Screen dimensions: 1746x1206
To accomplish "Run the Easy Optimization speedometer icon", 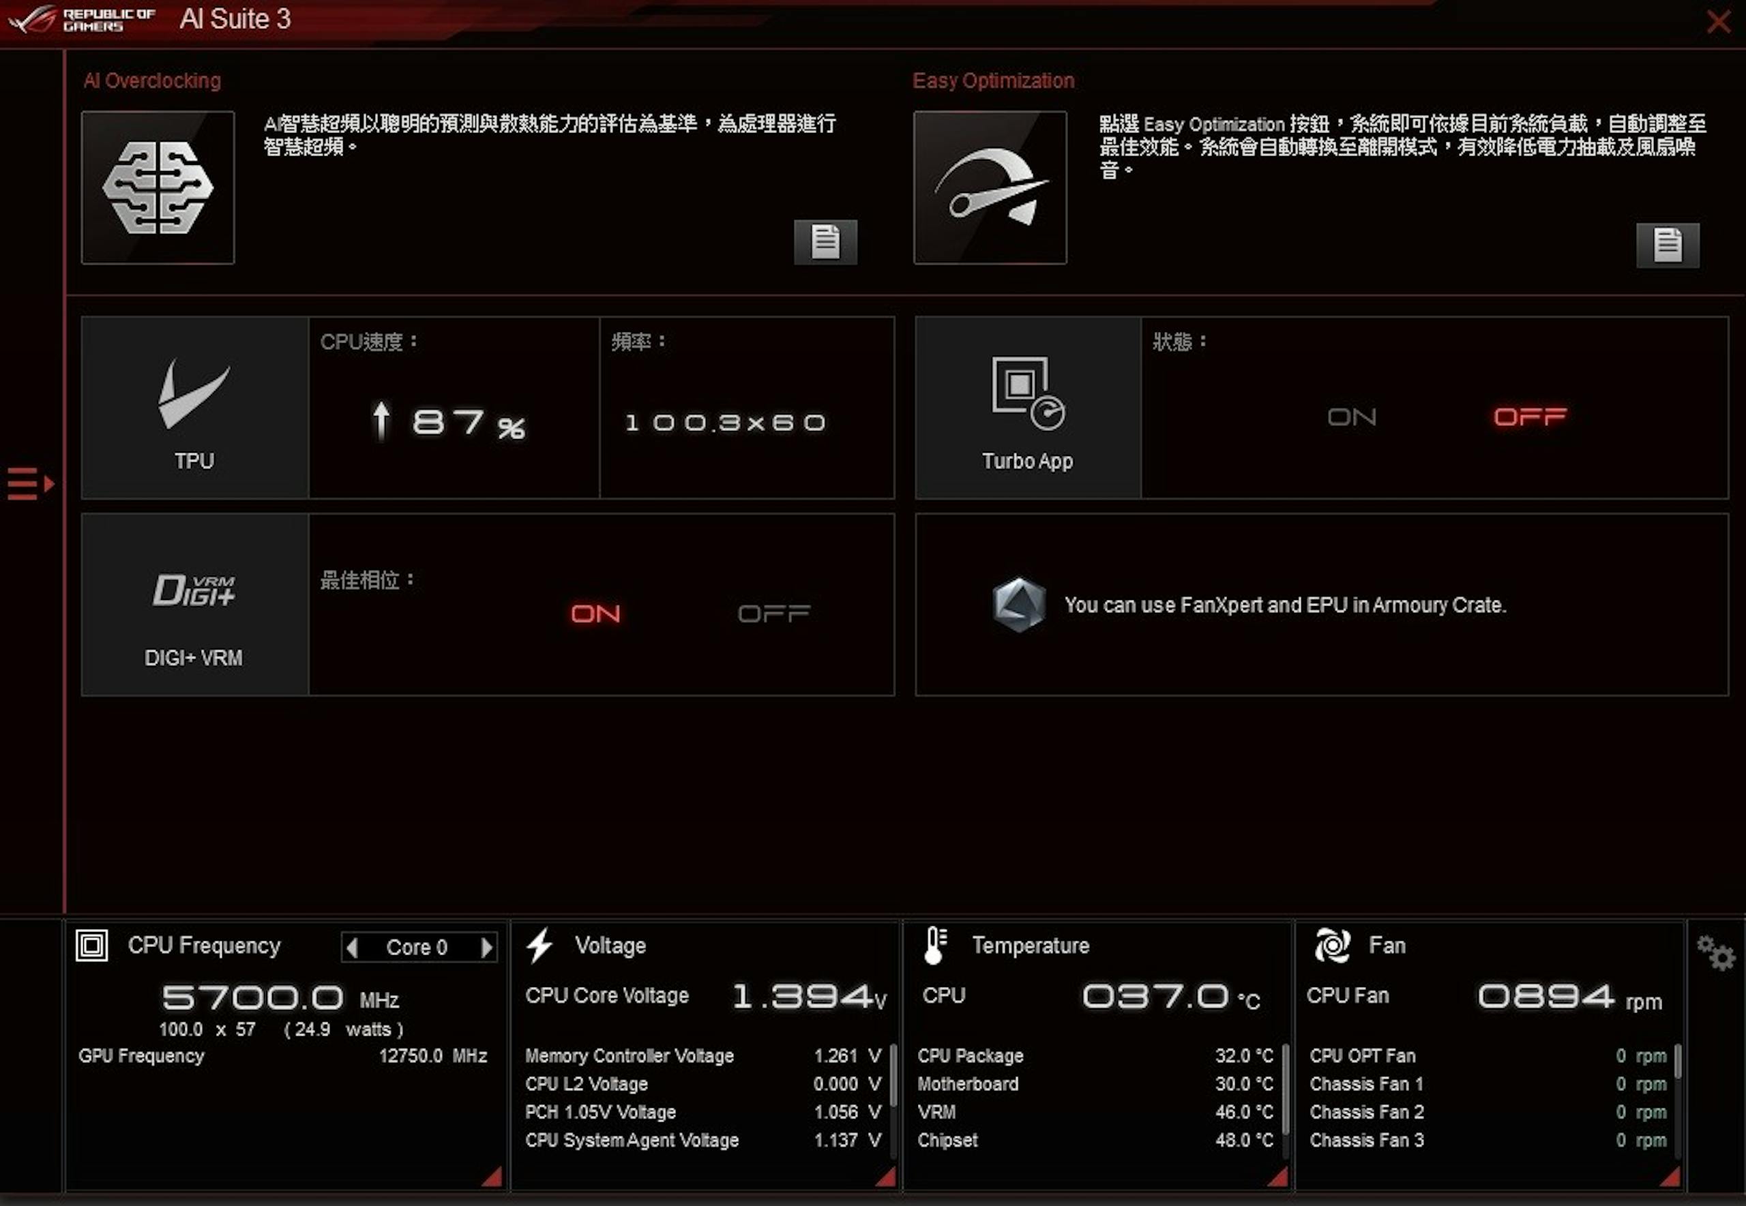I will pos(990,187).
